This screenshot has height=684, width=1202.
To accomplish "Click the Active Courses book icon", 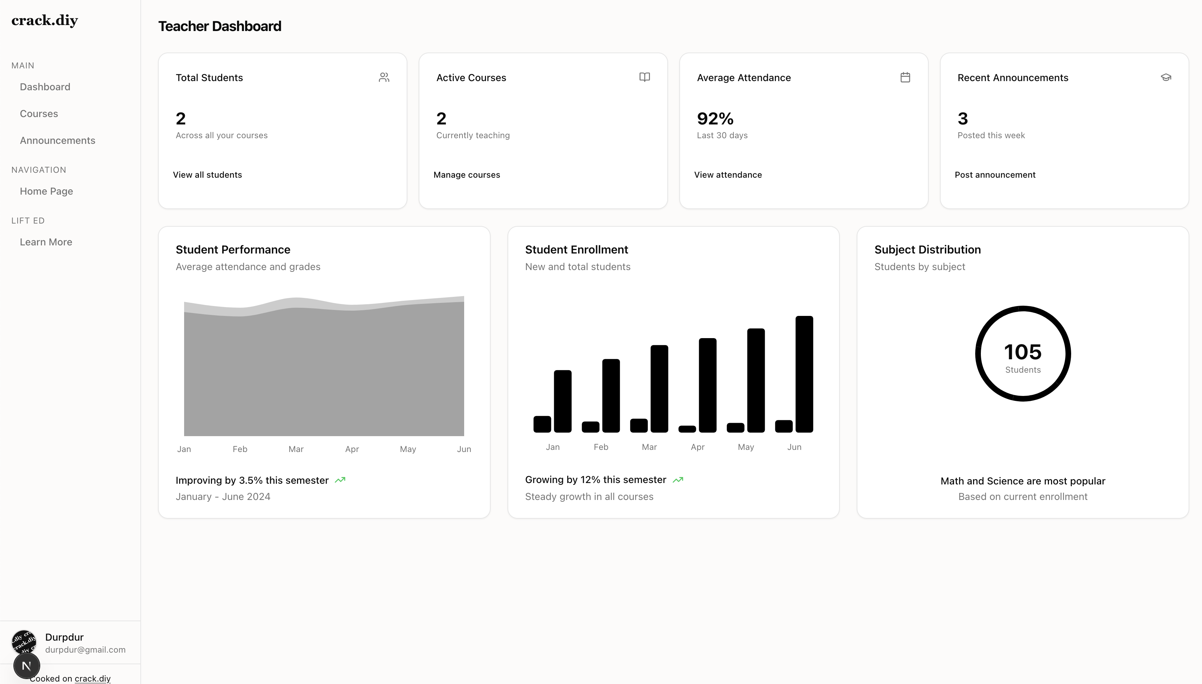I will 644,77.
